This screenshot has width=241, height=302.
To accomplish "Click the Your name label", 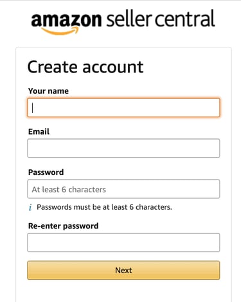I will [x=48, y=91].
